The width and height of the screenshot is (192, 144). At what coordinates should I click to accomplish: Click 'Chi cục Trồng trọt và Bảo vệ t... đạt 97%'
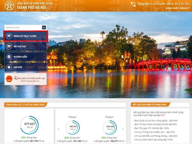(154, 132)
